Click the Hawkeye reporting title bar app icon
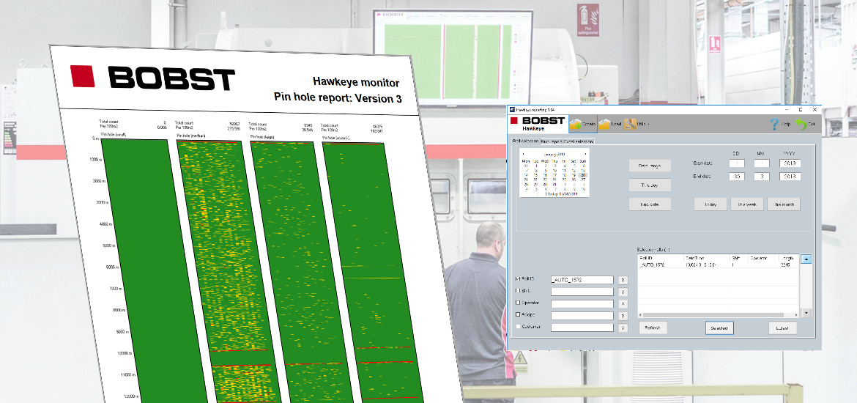Screen dimensions: 857x403 pyautogui.click(x=513, y=109)
